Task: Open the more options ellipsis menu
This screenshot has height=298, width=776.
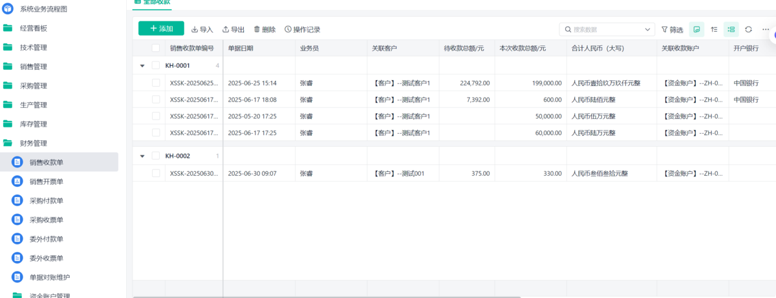Action: coord(766,29)
